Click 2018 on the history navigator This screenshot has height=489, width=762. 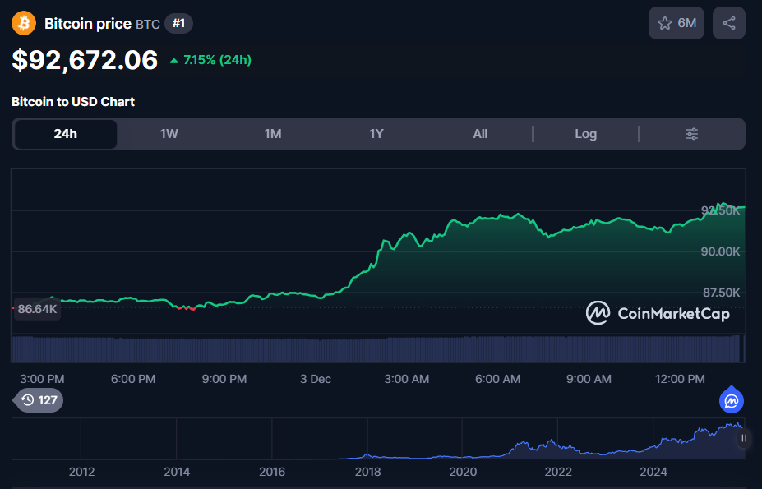coord(368,472)
